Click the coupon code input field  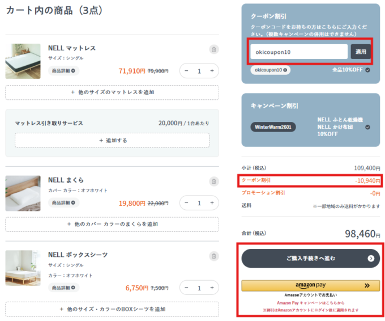click(299, 52)
